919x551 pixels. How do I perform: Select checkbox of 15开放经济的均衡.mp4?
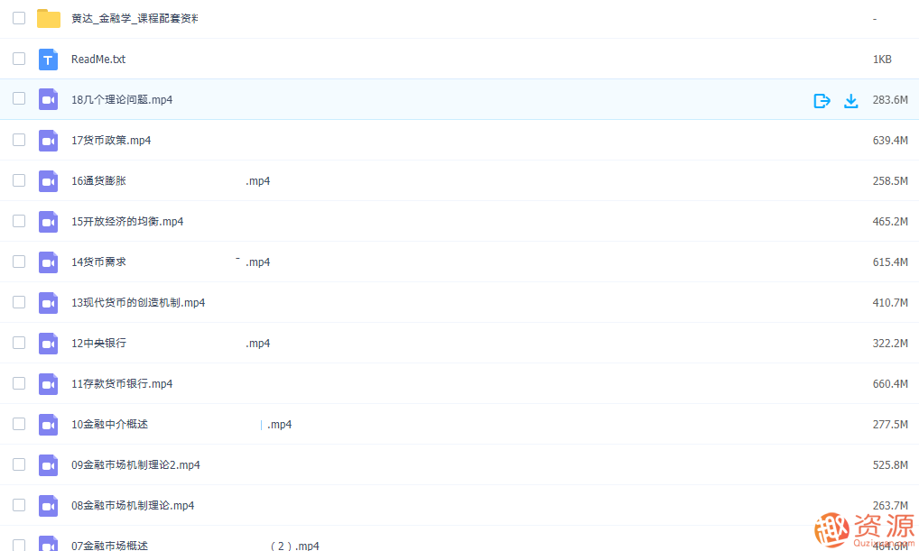tap(19, 221)
